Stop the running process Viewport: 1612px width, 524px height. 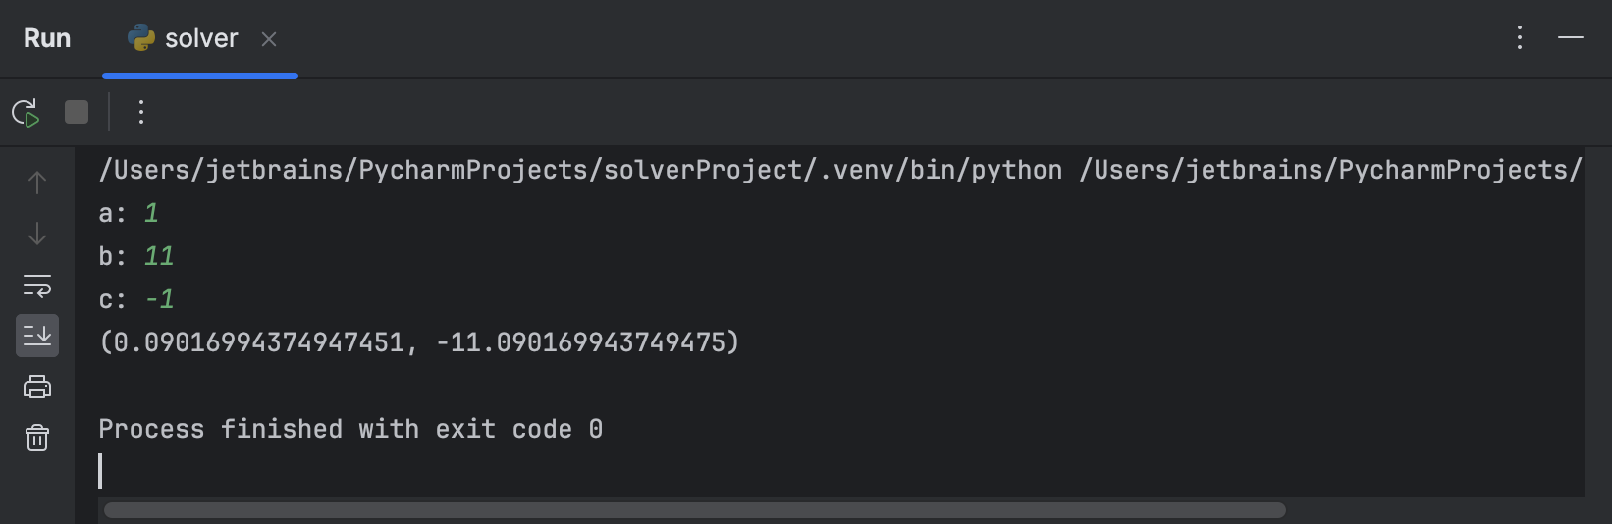click(x=77, y=112)
